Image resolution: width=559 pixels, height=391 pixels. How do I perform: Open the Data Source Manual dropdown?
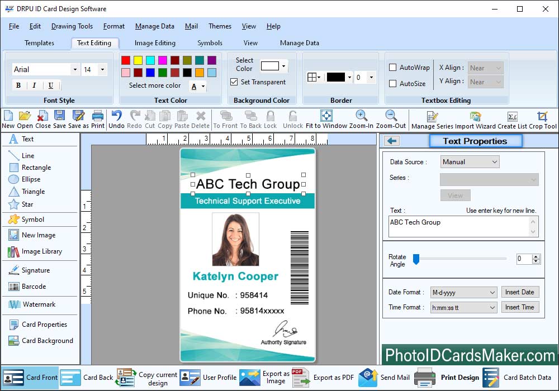point(470,161)
